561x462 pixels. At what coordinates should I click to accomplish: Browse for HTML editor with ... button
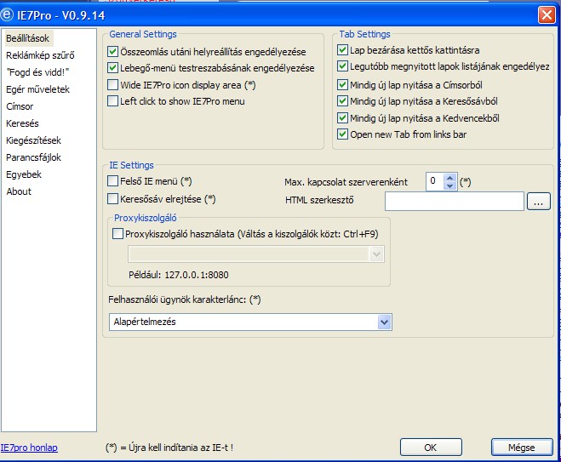(x=539, y=202)
